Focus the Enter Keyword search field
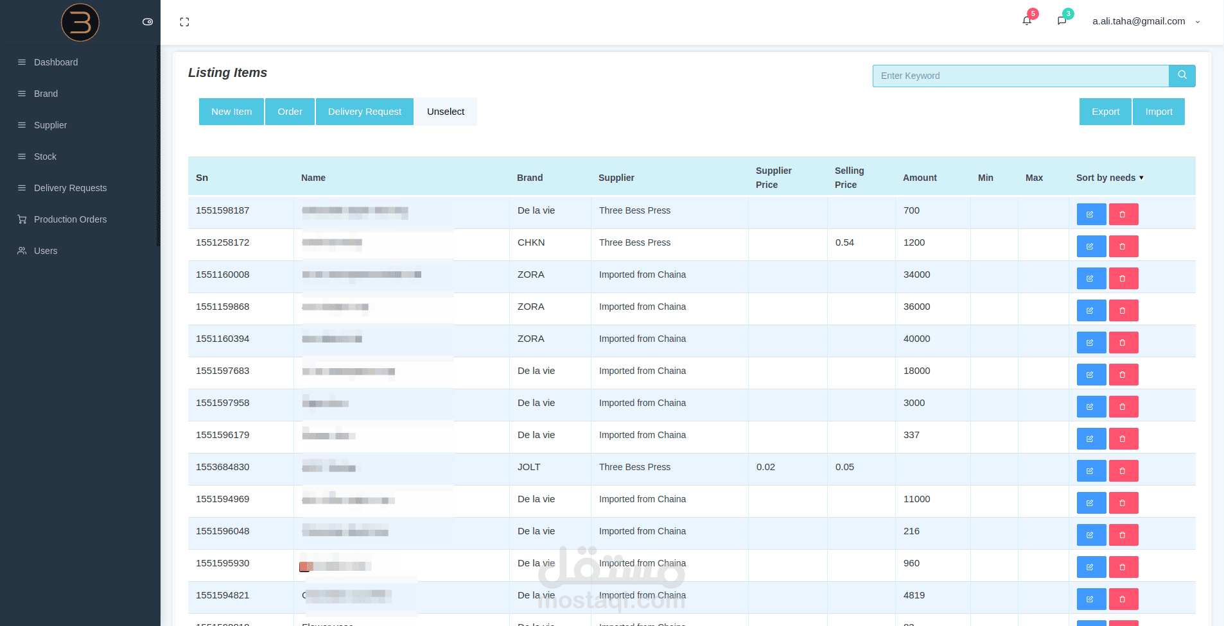Image resolution: width=1224 pixels, height=626 pixels. point(1020,76)
